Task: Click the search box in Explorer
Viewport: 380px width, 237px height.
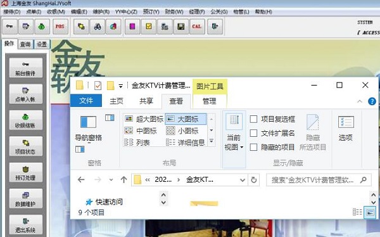Action: [x=319, y=180]
